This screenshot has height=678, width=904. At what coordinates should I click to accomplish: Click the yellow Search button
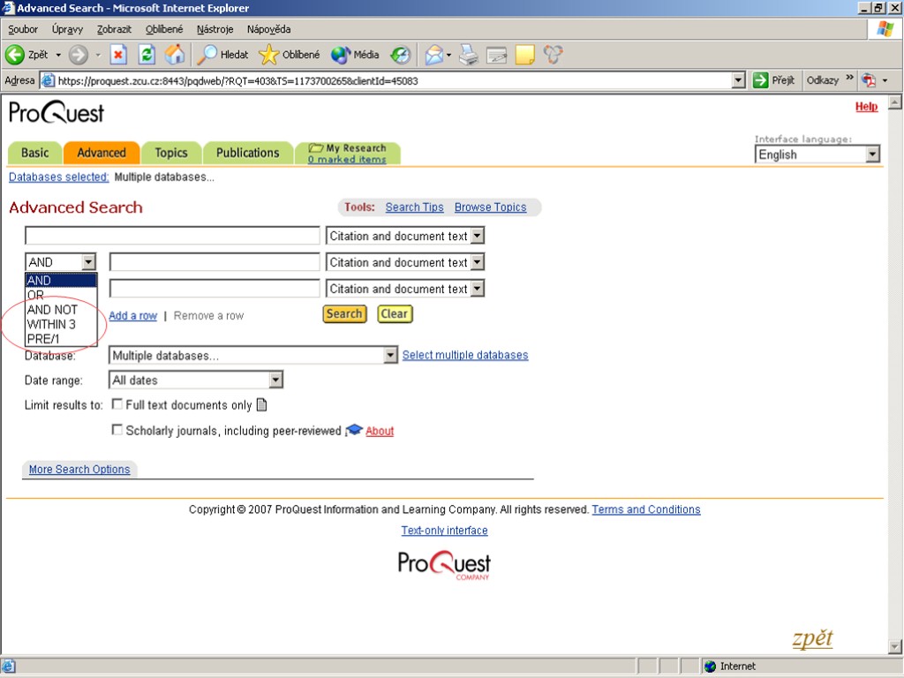tap(344, 314)
